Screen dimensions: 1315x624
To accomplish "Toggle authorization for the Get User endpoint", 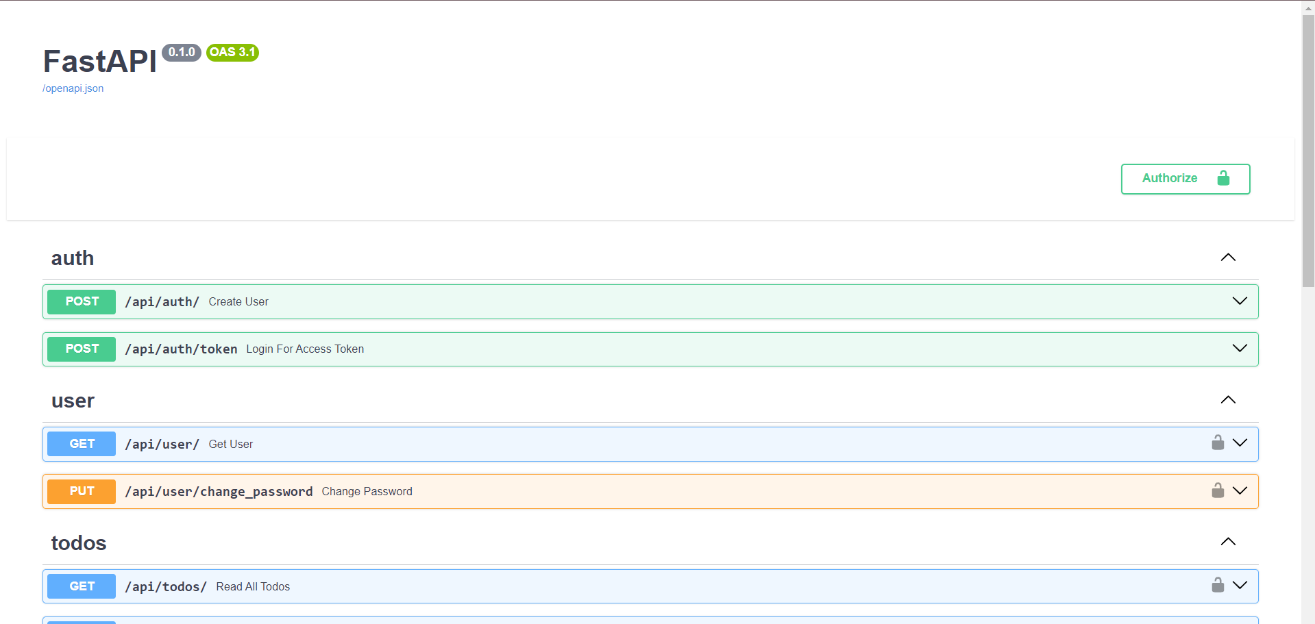I will (1218, 442).
